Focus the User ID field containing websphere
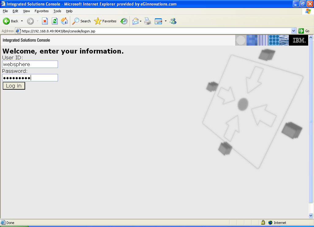Viewport: 314px width, 227px height. [30, 64]
